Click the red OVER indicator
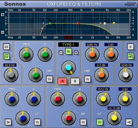The image size is (138, 128). tap(68, 37)
